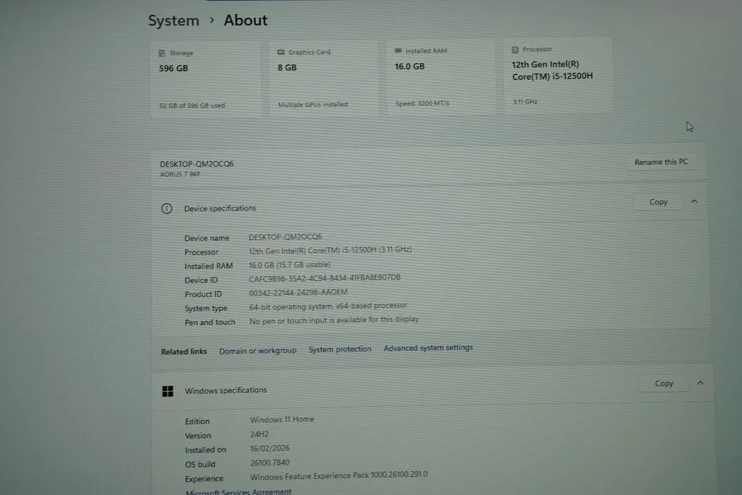Collapse the Device specifications section
The width and height of the screenshot is (742, 495).
pyautogui.click(x=694, y=201)
